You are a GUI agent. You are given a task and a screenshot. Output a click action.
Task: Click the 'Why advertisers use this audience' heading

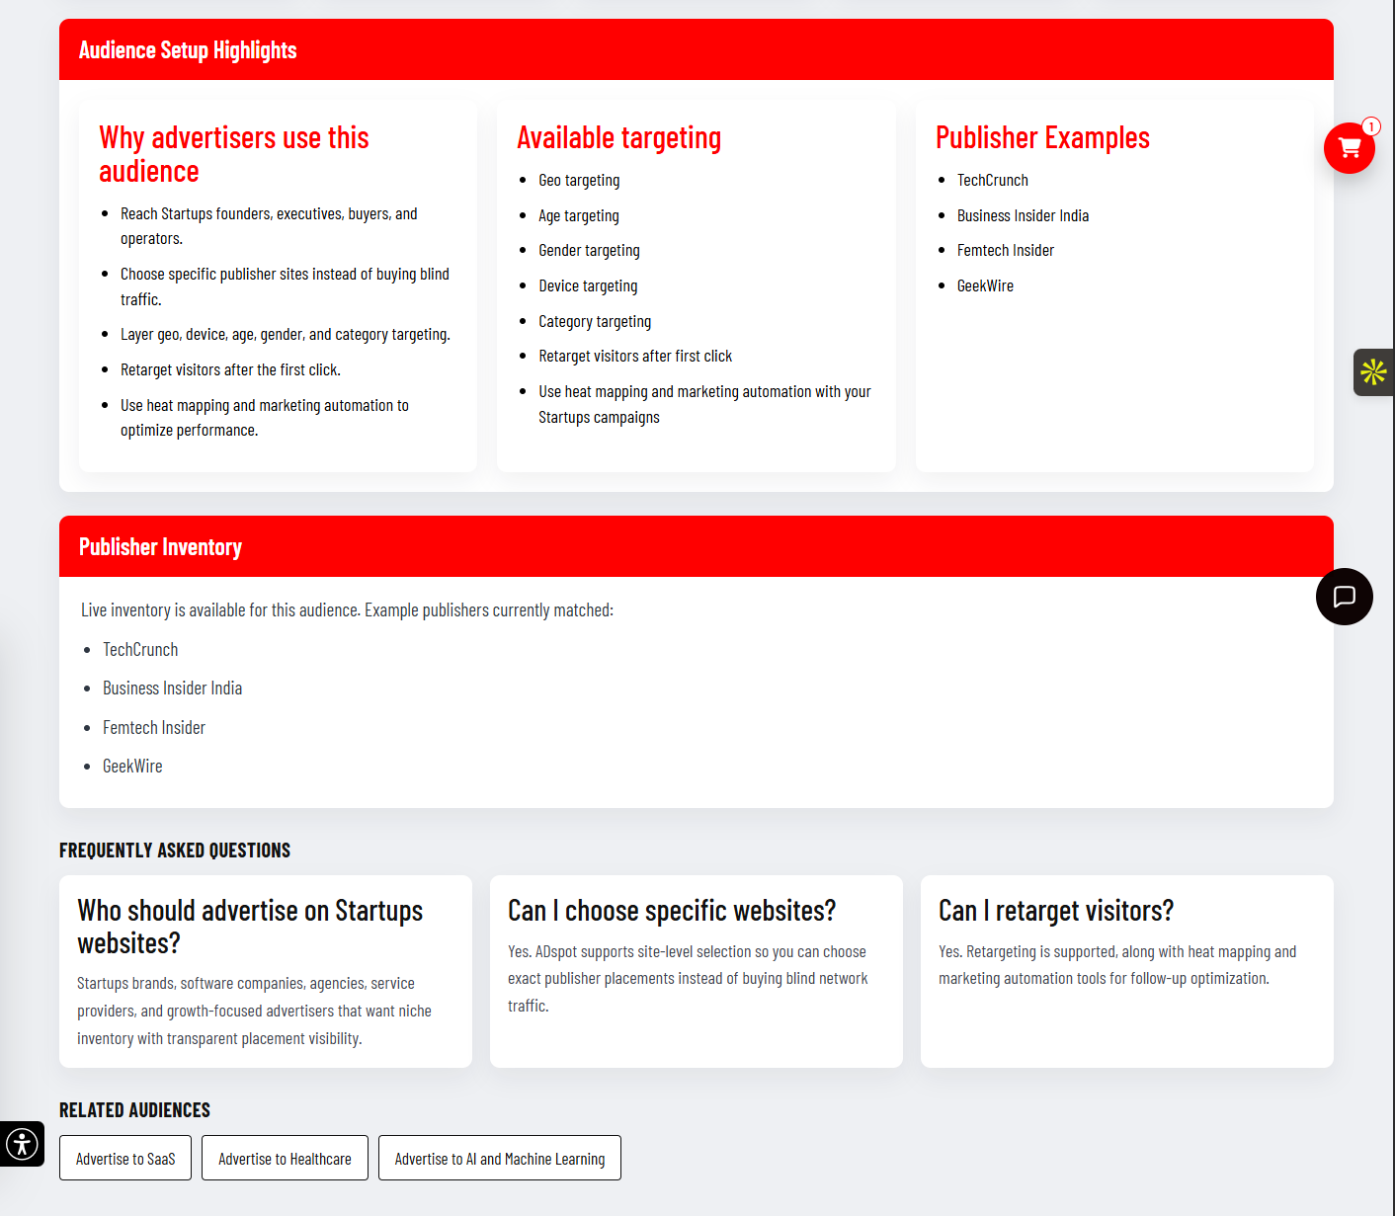(x=234, y=154)
